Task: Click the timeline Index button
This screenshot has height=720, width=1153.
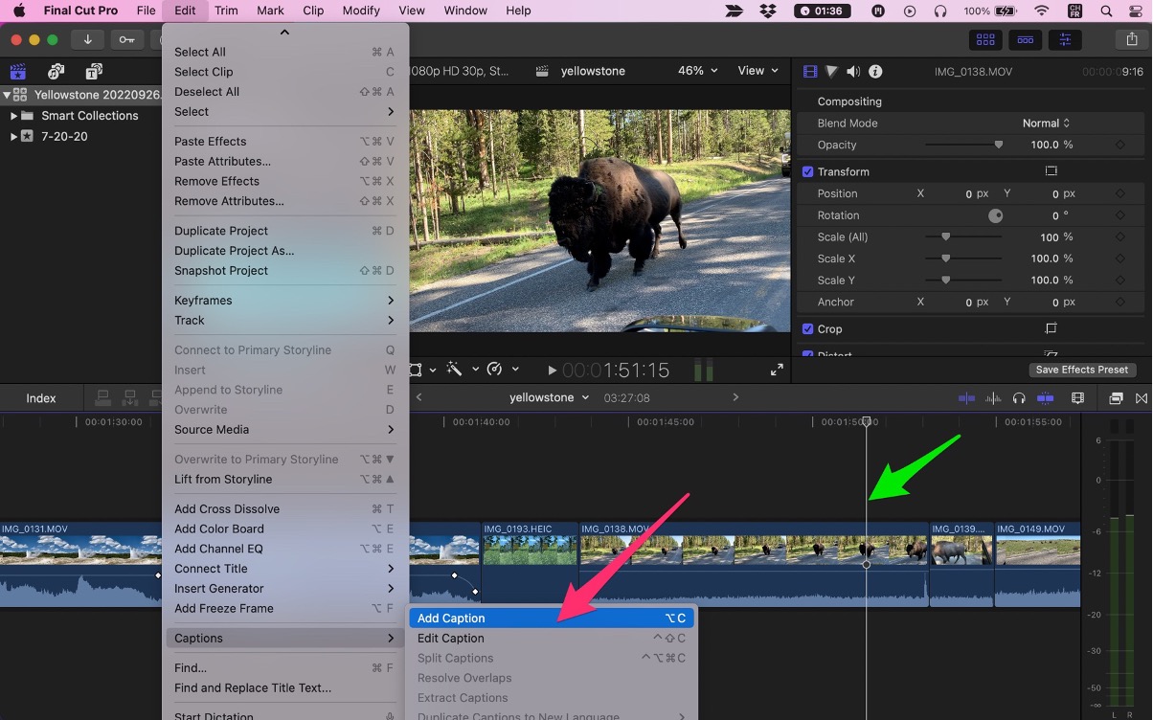Action: coord(41,398)
